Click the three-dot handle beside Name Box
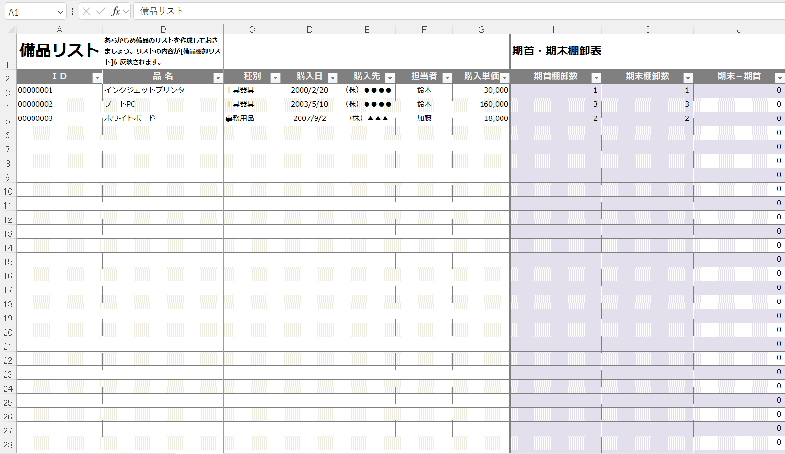This screenshot has width=785, height=454. 72,11
